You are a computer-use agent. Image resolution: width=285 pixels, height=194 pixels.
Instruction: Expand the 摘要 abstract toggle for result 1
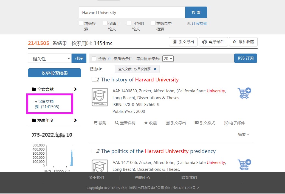coord(244,134)
